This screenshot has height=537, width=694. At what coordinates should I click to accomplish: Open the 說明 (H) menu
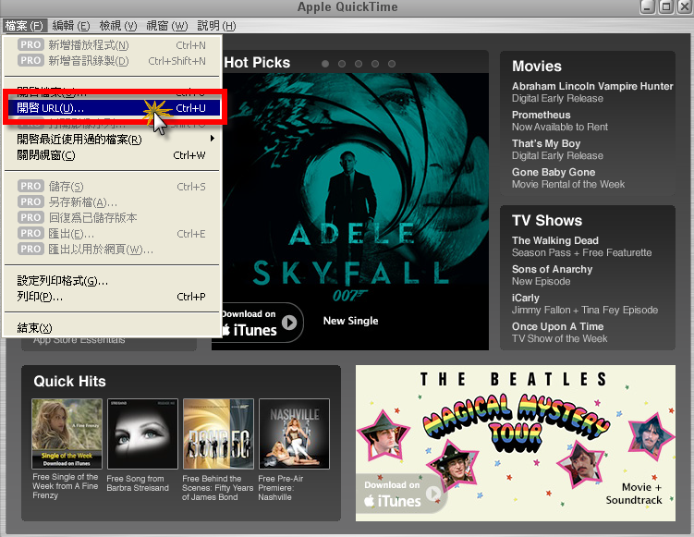pyautogui.click(x=216, y=26)
